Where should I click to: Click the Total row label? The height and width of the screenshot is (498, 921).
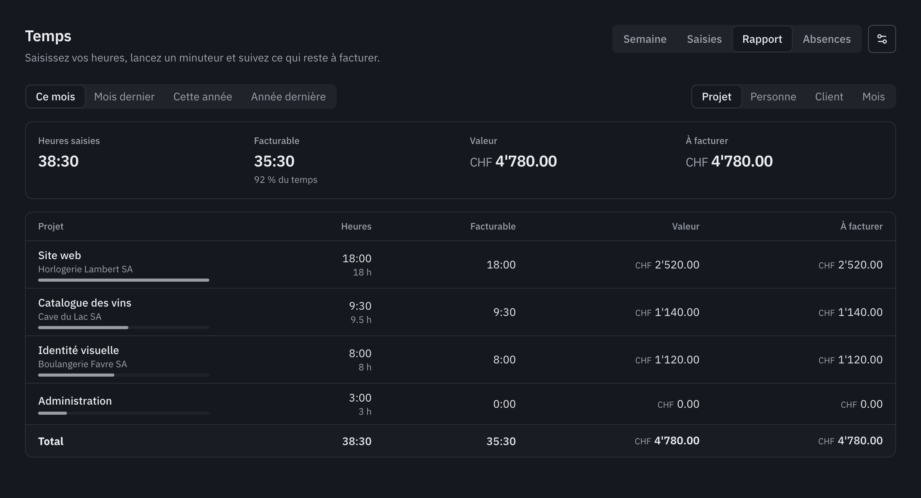[51, 441]
